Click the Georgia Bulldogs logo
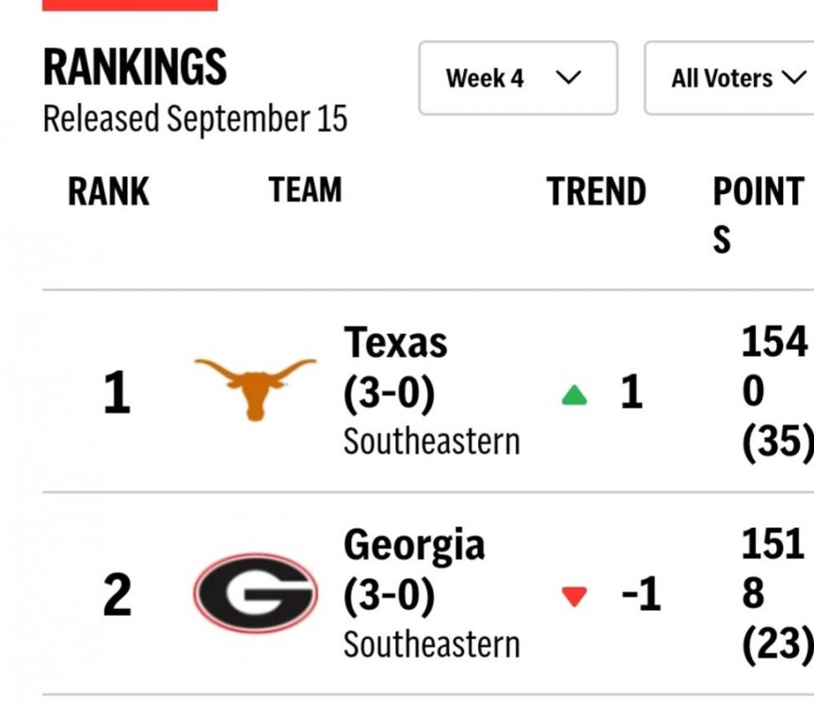814x706 pixels. [x=255, y=593]
